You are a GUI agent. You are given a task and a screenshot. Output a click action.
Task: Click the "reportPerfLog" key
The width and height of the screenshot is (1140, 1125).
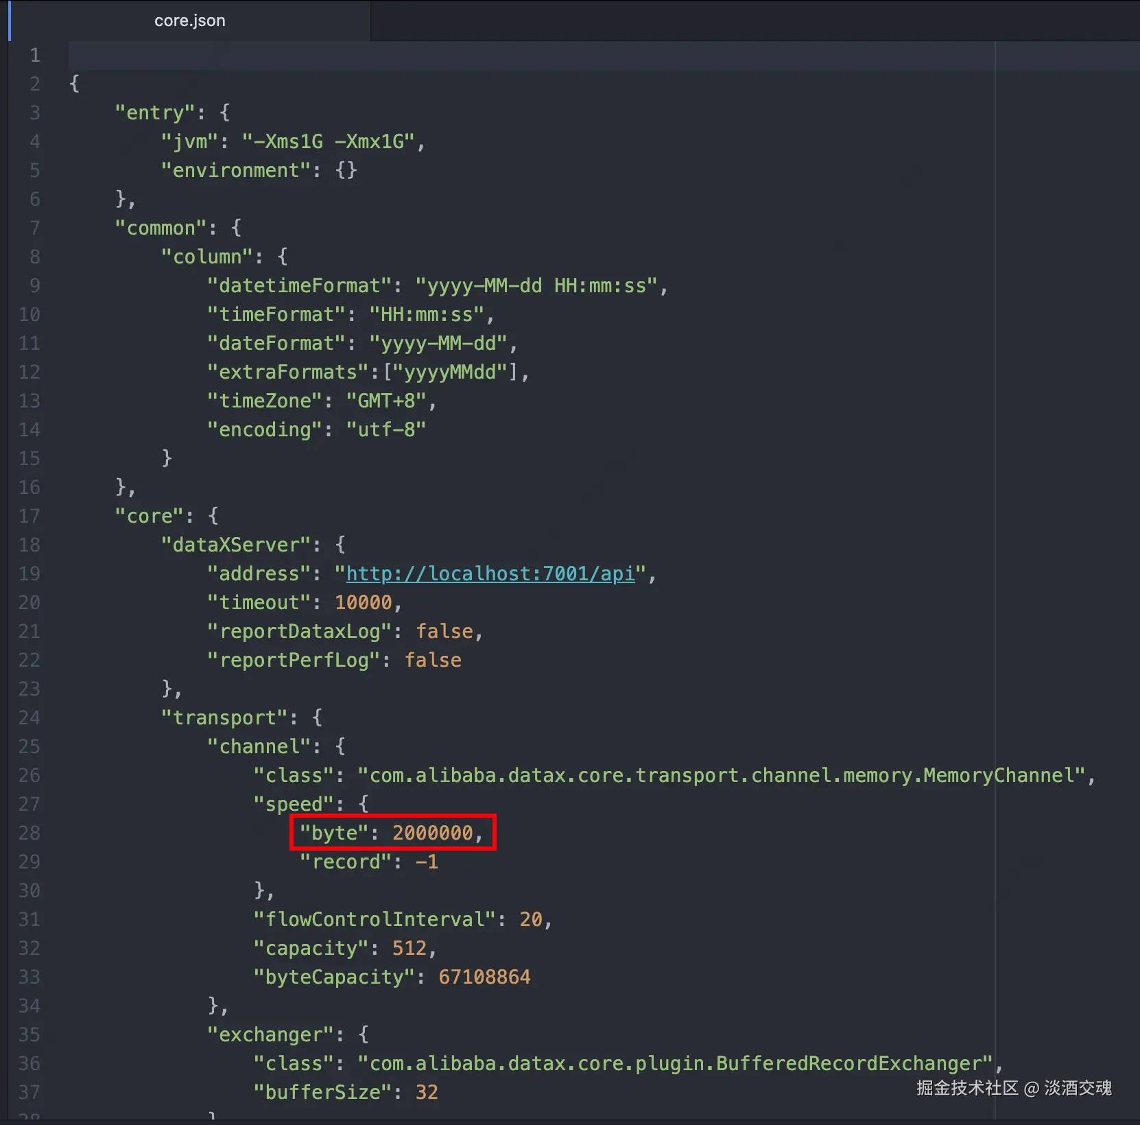pos(294,660)
